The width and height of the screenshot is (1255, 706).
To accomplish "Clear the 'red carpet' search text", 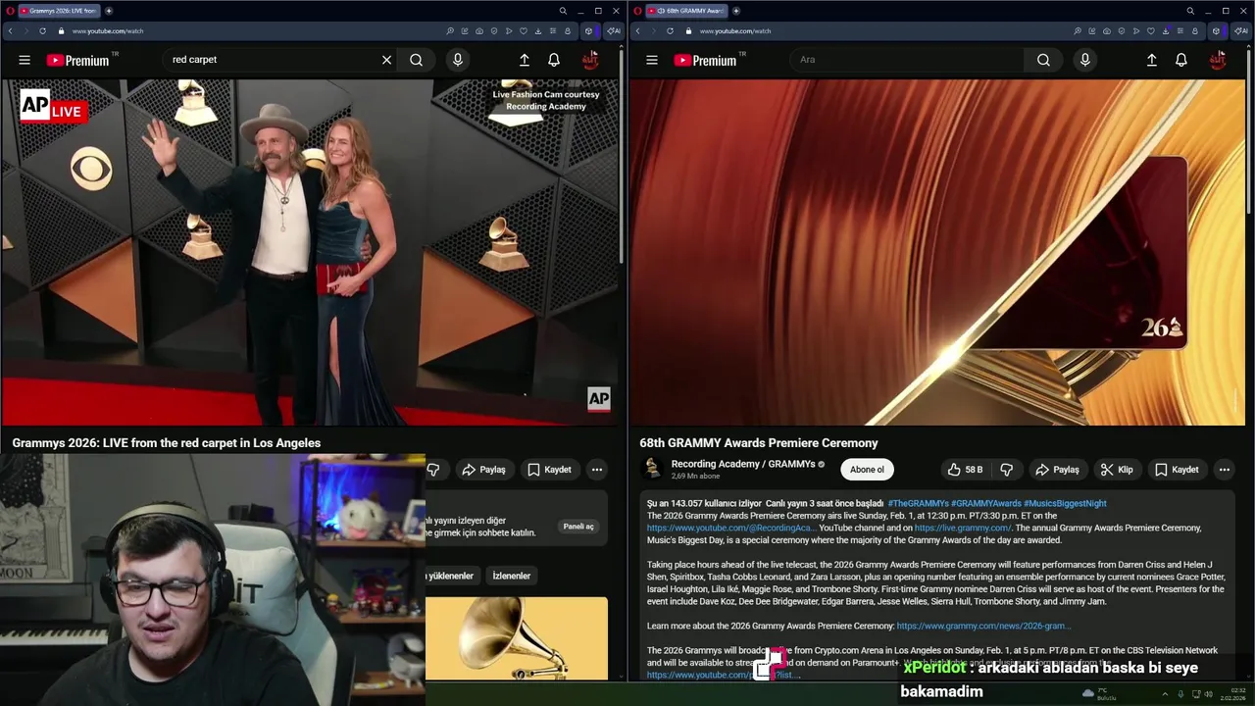I will [386, 60].
